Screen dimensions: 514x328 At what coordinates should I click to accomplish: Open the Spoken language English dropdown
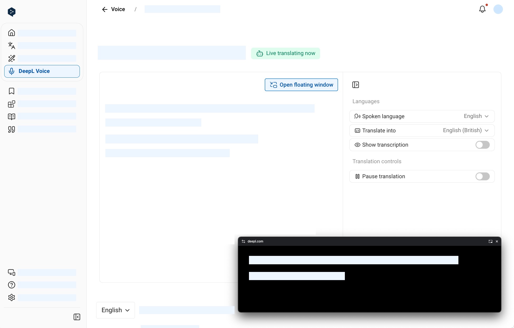[476, 116]
